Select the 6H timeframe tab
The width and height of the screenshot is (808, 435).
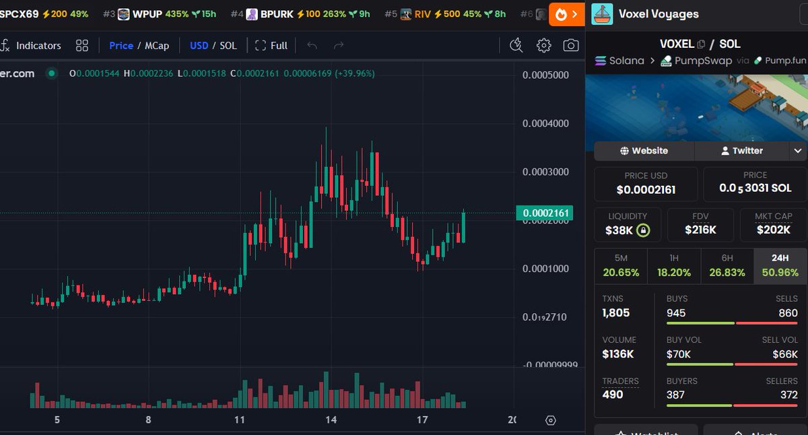pyautogui.click(x=727, y=266)
